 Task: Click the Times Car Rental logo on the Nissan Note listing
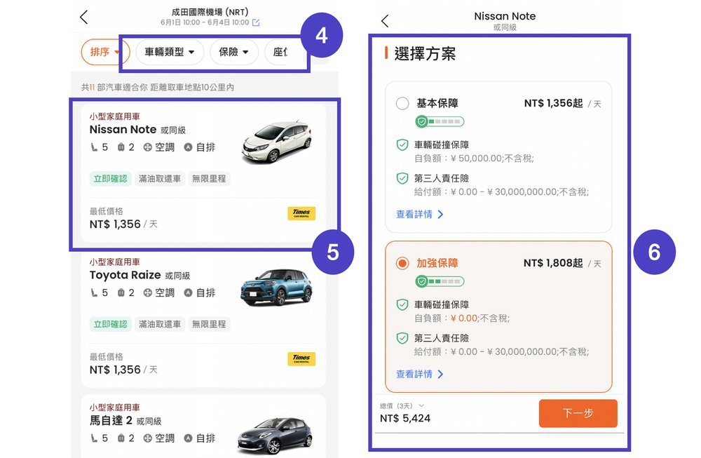tap(301, 212)
